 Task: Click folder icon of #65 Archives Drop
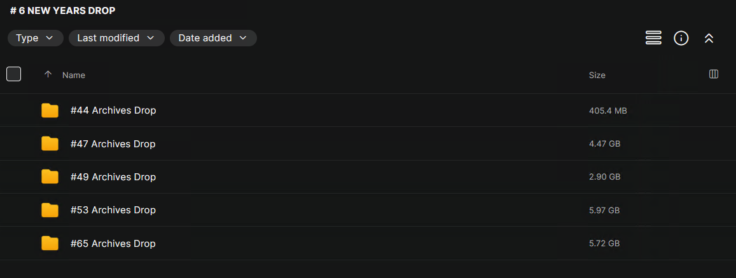50,244
